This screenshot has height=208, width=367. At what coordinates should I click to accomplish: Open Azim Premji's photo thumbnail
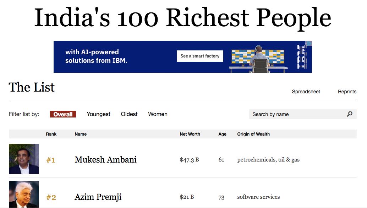[24, 194]
